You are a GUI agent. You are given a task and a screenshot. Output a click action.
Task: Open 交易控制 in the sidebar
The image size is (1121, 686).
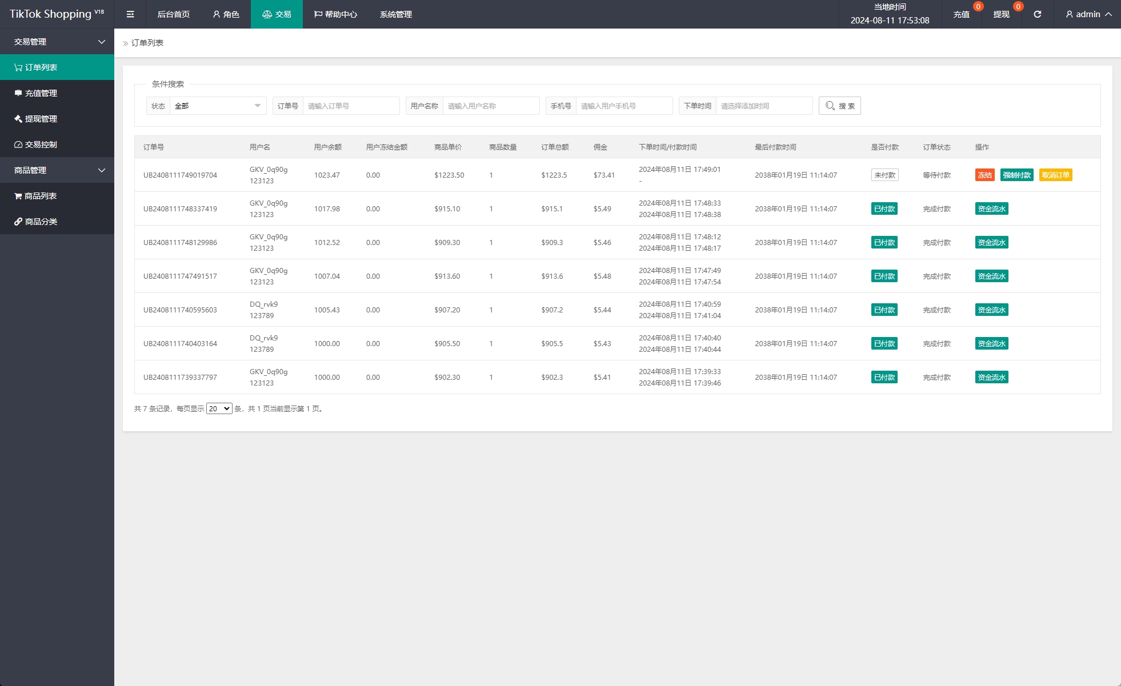click(41, 145)
